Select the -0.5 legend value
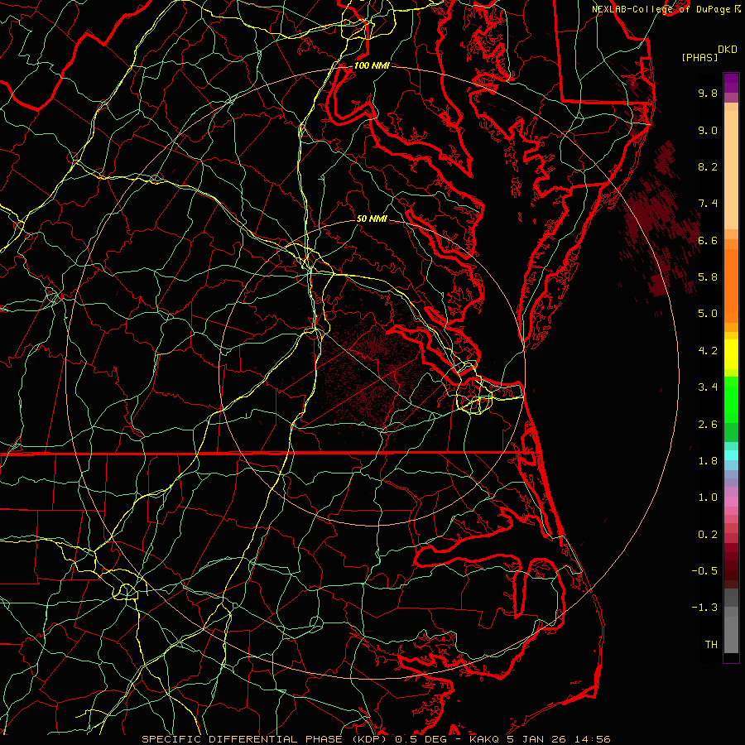The height and width of the screenshot is (745, 745). [x=704, y=571]
